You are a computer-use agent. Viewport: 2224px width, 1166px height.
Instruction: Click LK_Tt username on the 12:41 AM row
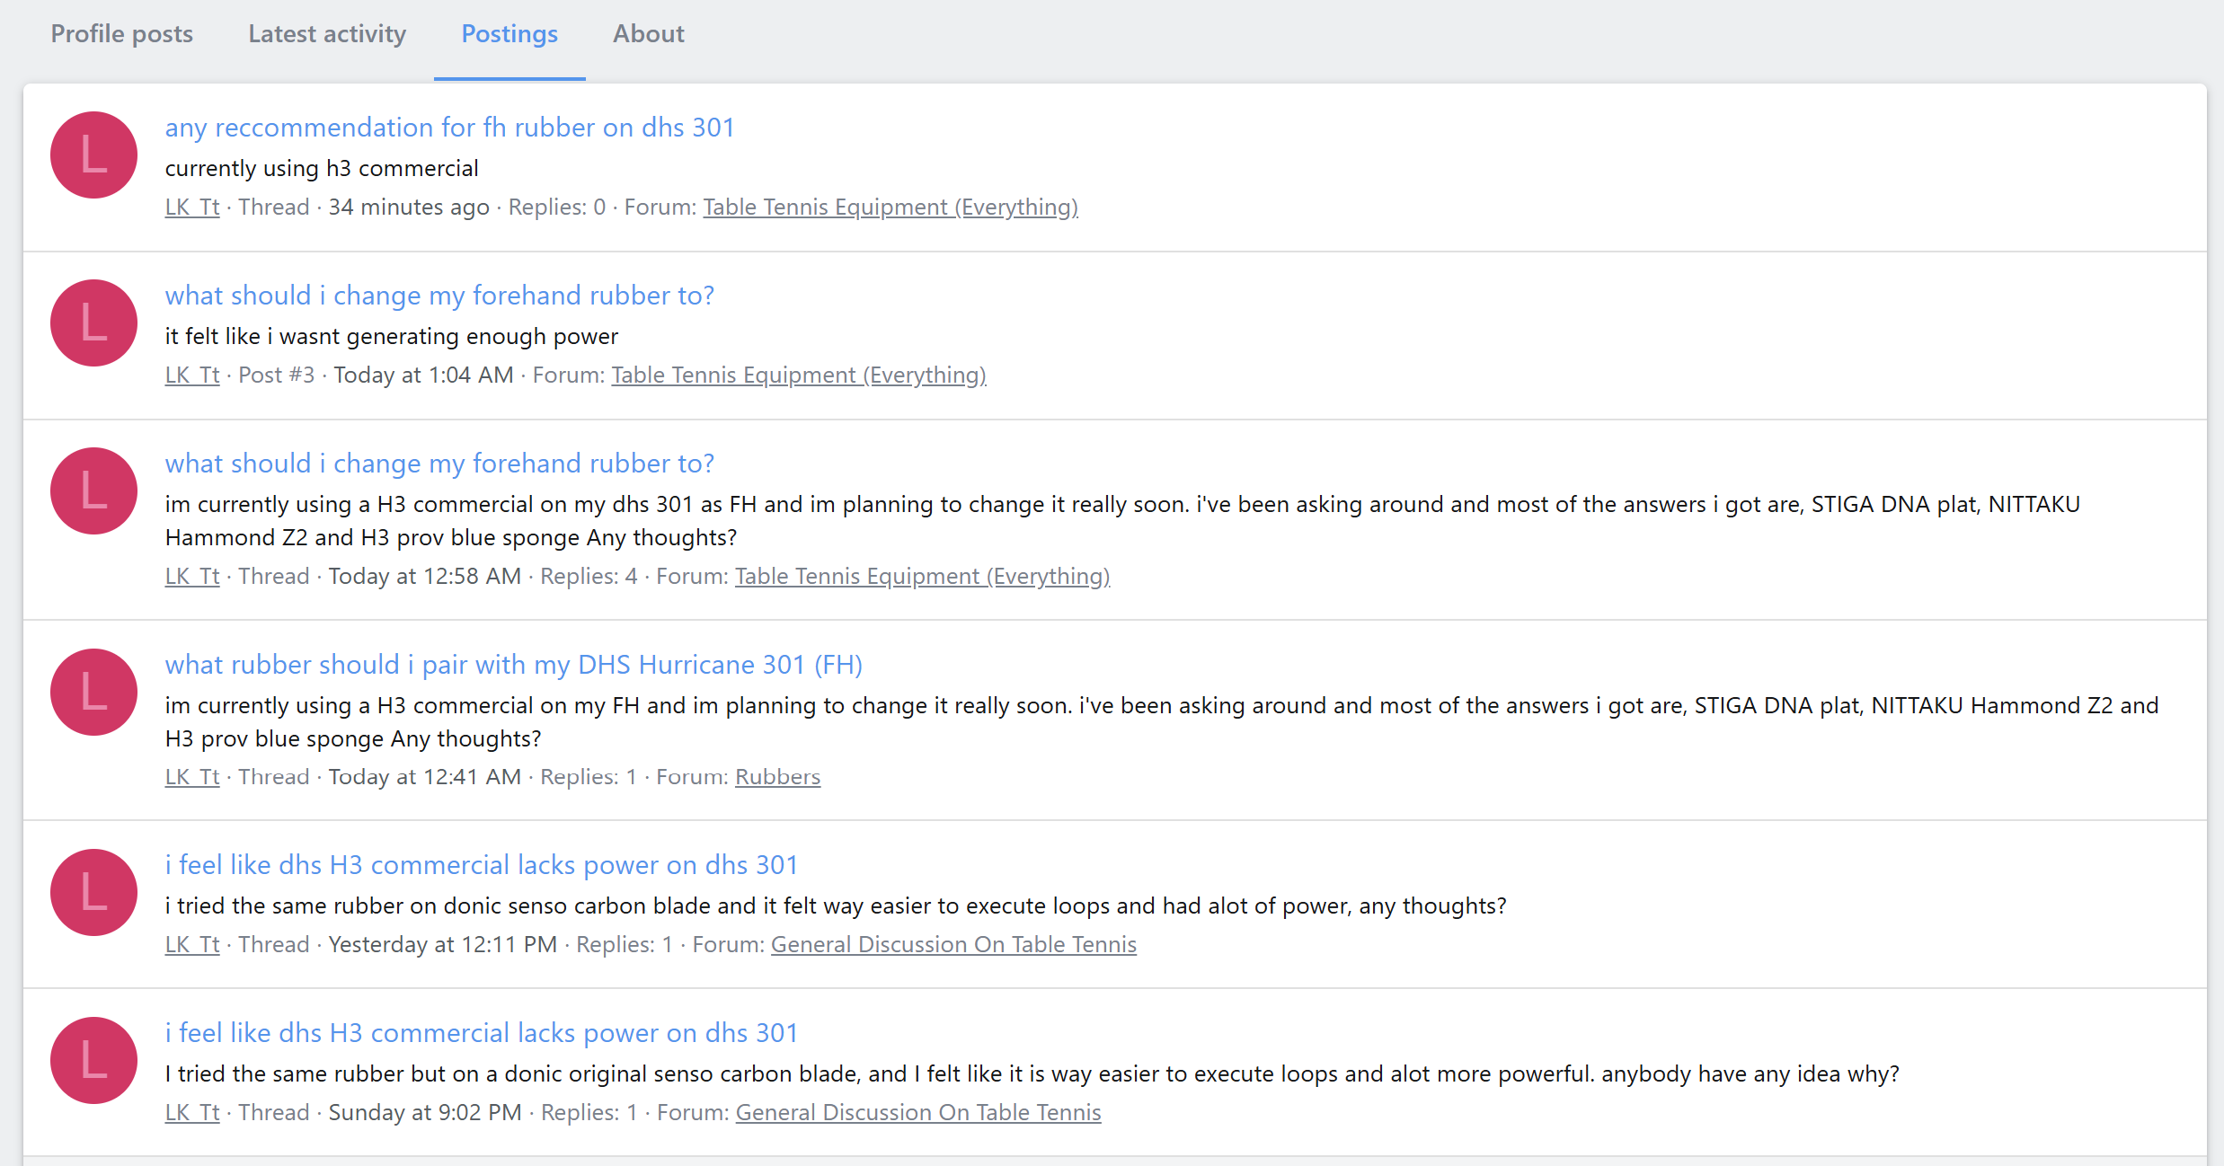(x=192, y=777)
